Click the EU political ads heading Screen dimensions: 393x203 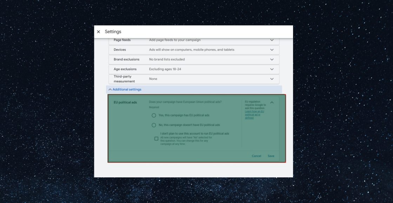pos(125,102)
